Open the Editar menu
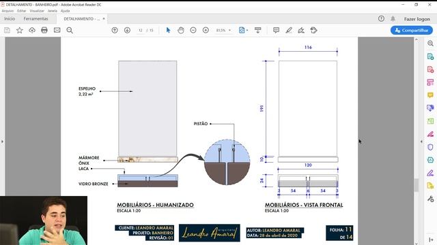The height and width of the screenshot is (245, 437). pyautogui.click(x=21, y=11)
